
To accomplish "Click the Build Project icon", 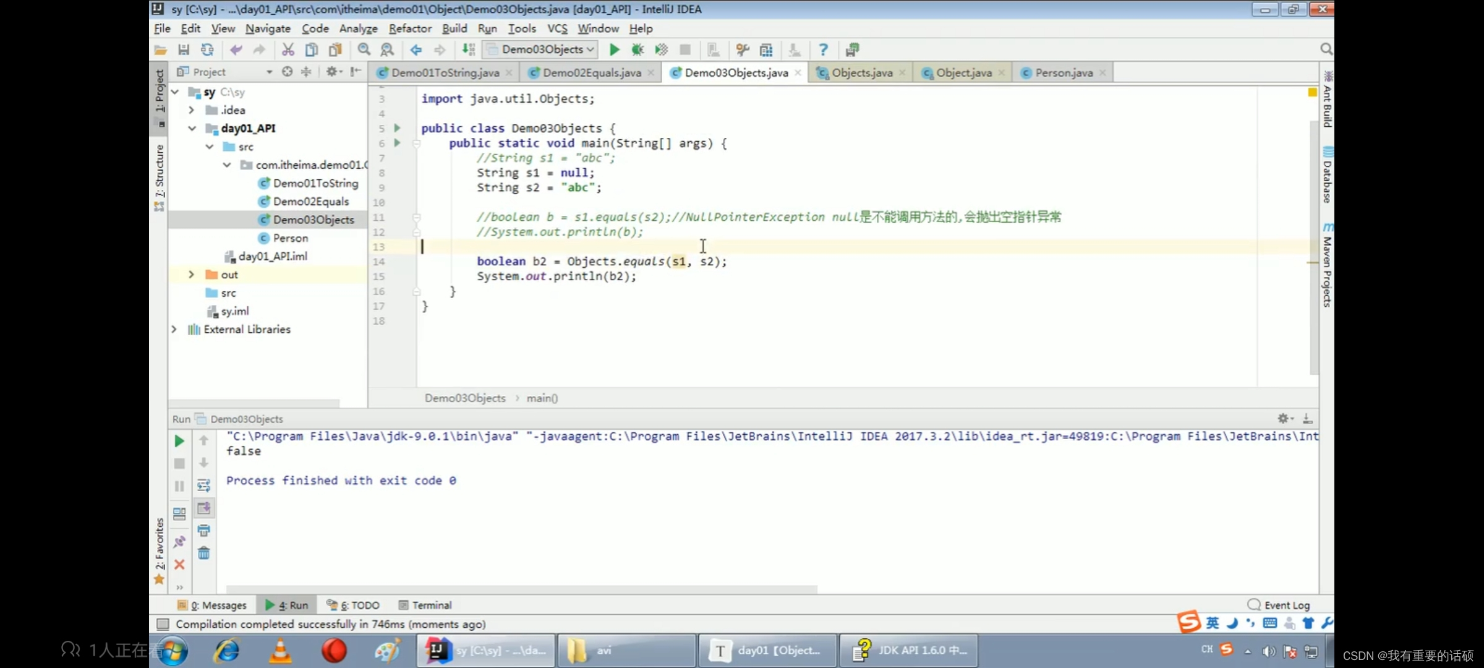I will click(x=469, y=50).
